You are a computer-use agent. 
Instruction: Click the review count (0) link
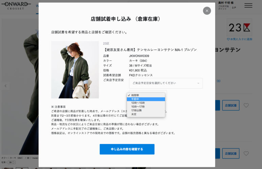coord(219,81)
